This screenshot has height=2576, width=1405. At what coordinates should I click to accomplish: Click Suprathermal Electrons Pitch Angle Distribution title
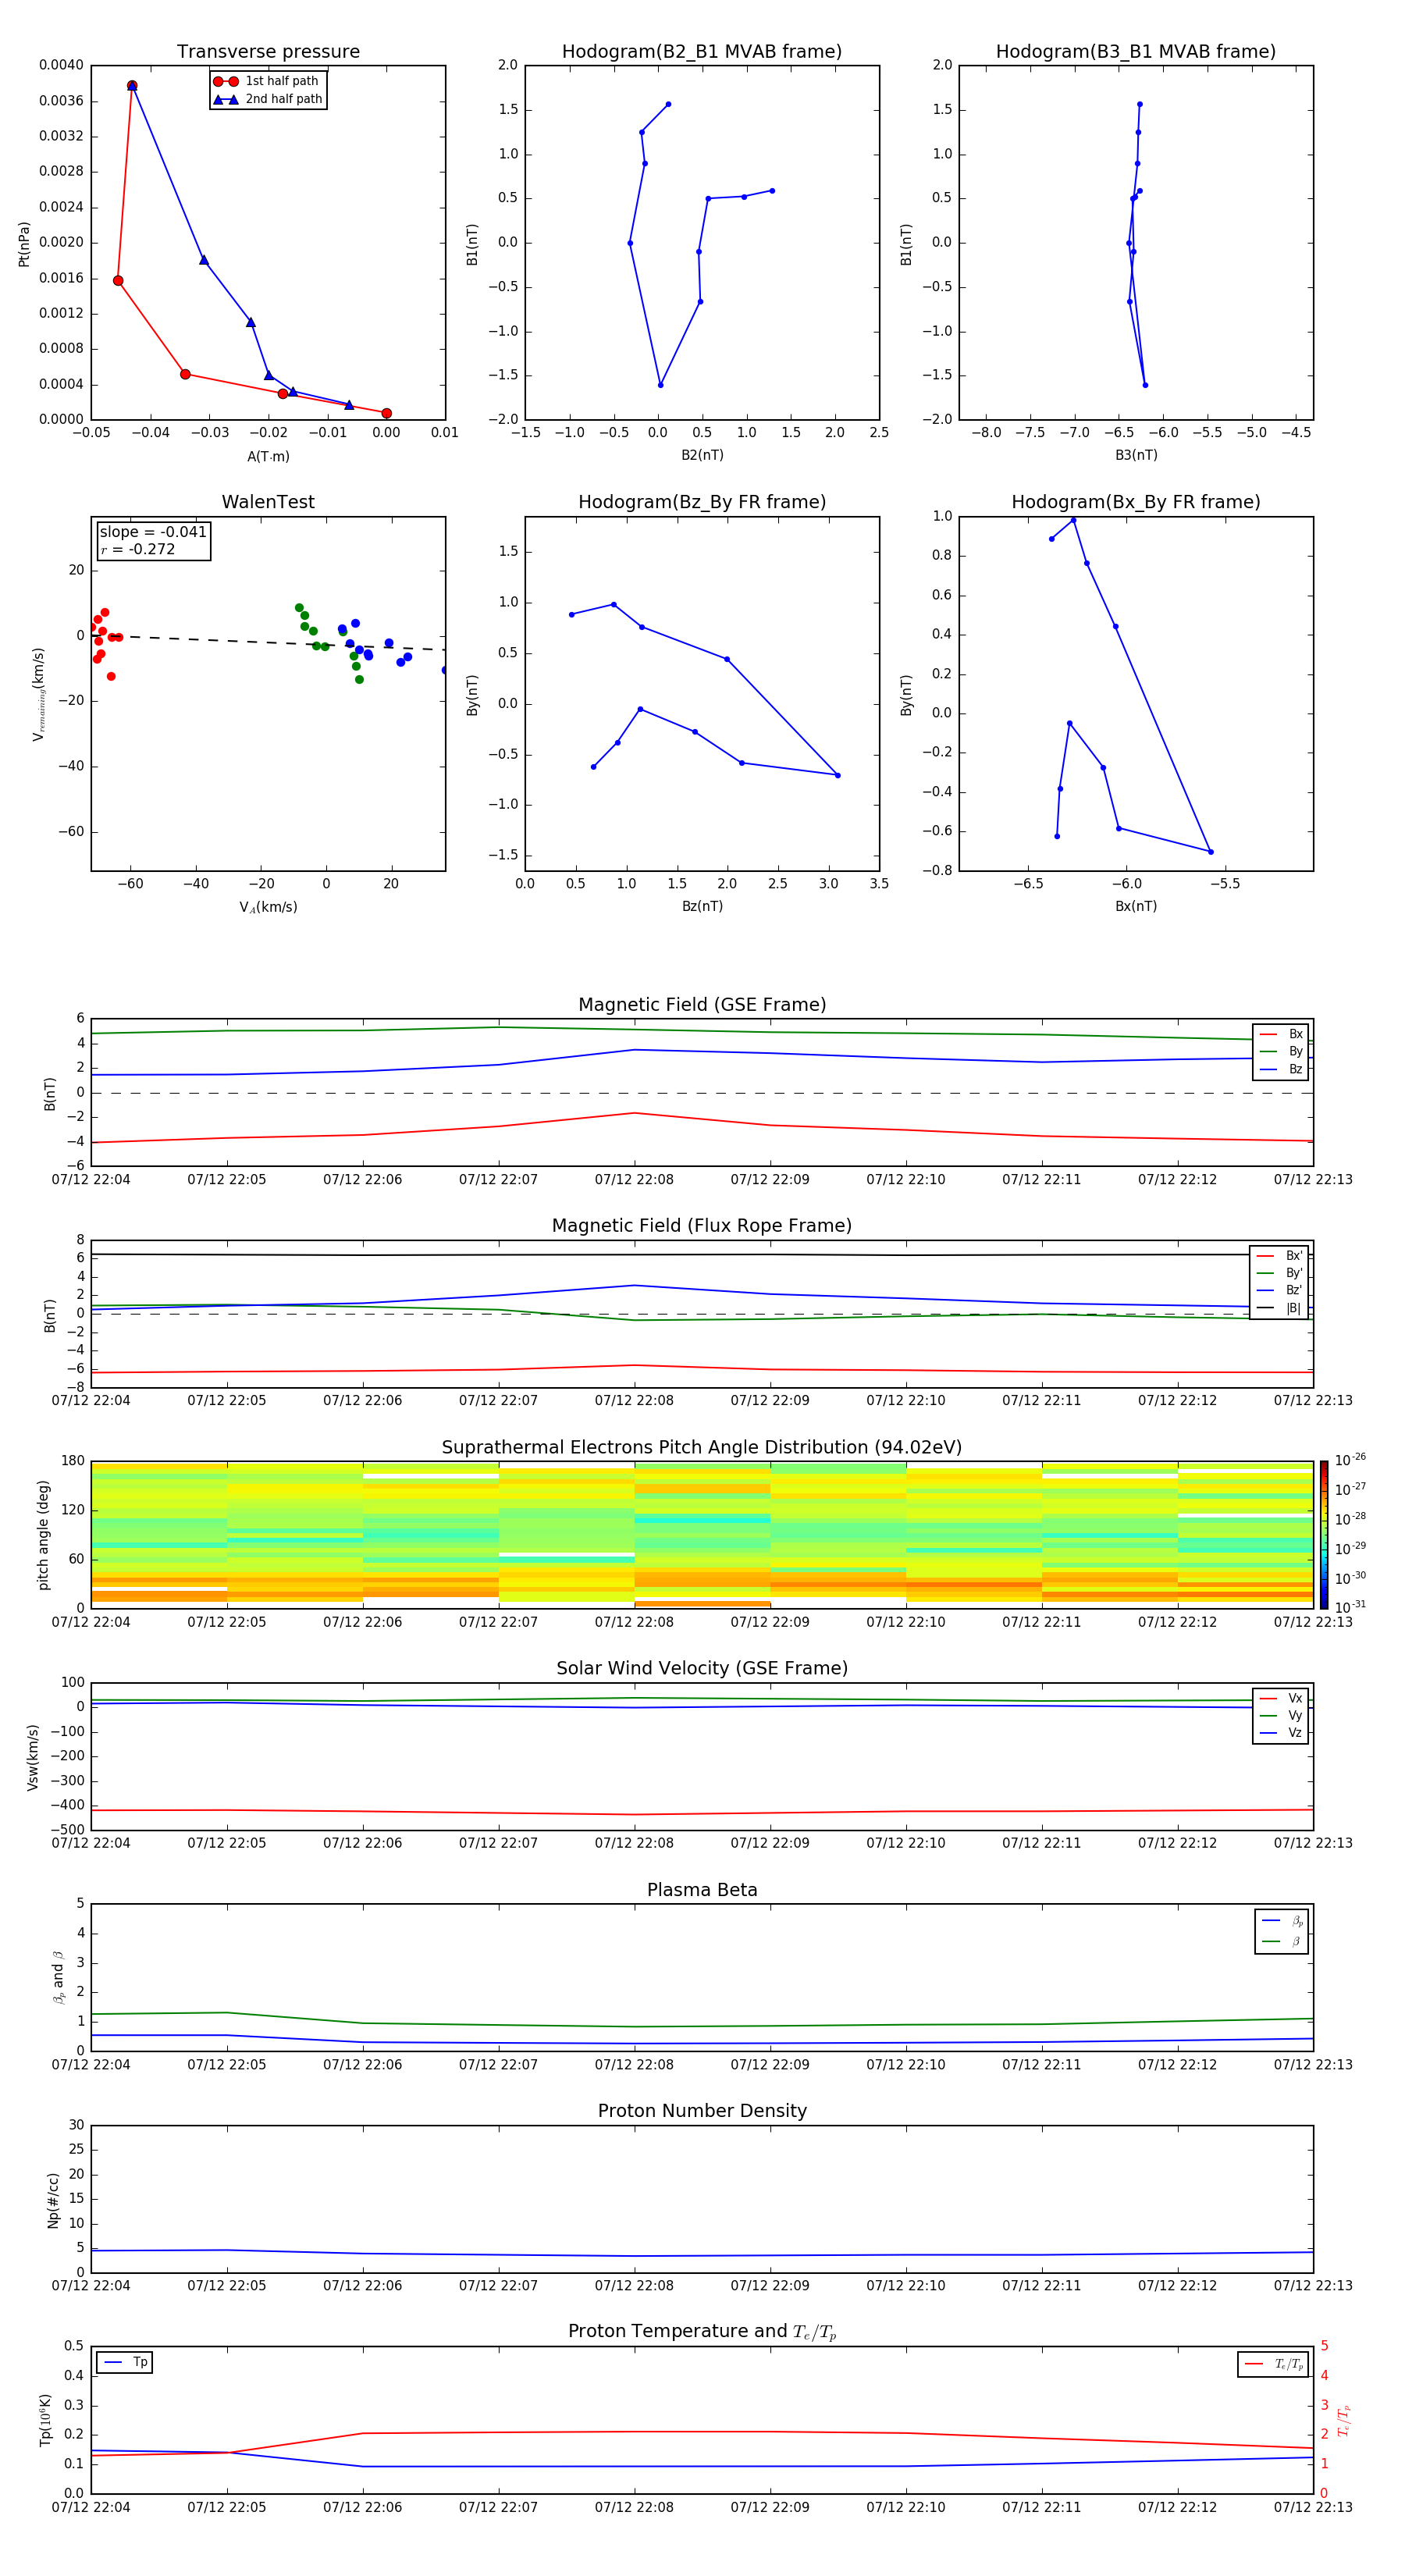point(702,1447)
